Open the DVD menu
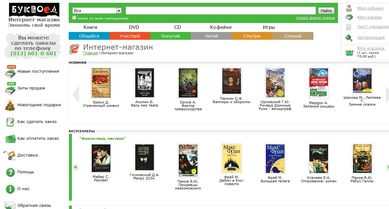 134,27
